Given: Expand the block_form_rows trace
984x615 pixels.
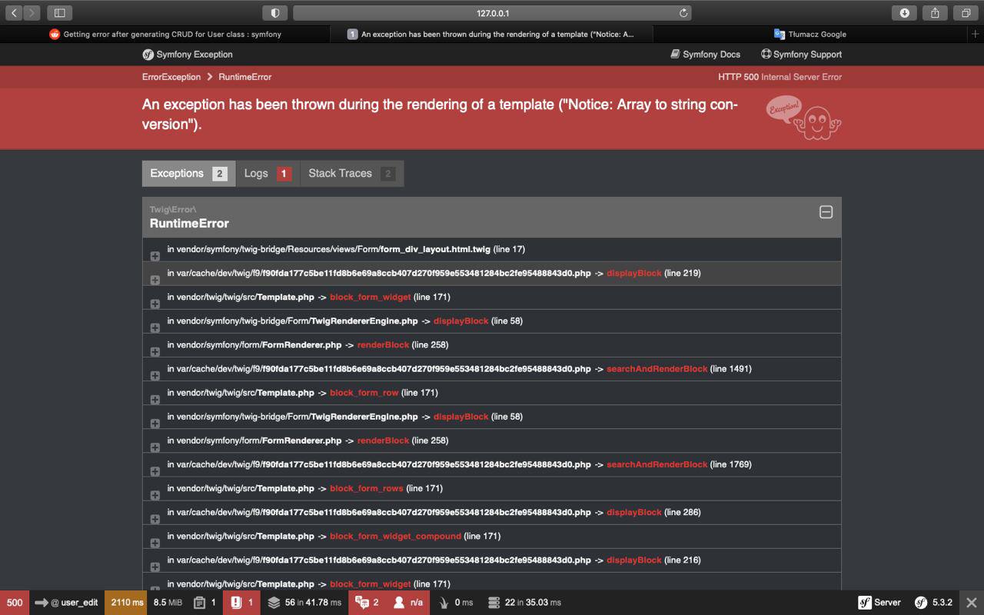Looking at the screenshot, I should coord(155,495).
